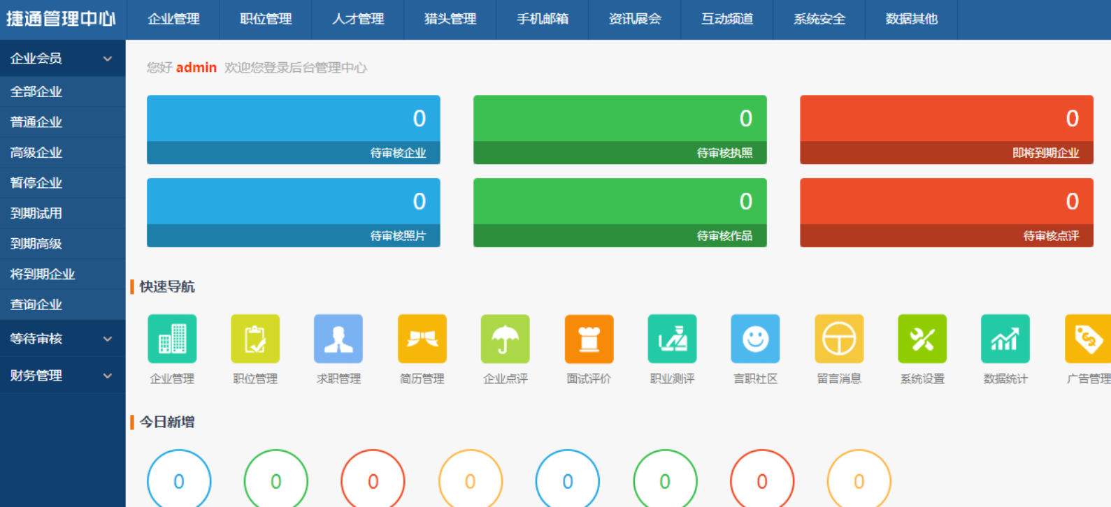The image size is (1111, 507).
Task: Click the 面试评价 chef hat icon
Action: click(589, 339)
